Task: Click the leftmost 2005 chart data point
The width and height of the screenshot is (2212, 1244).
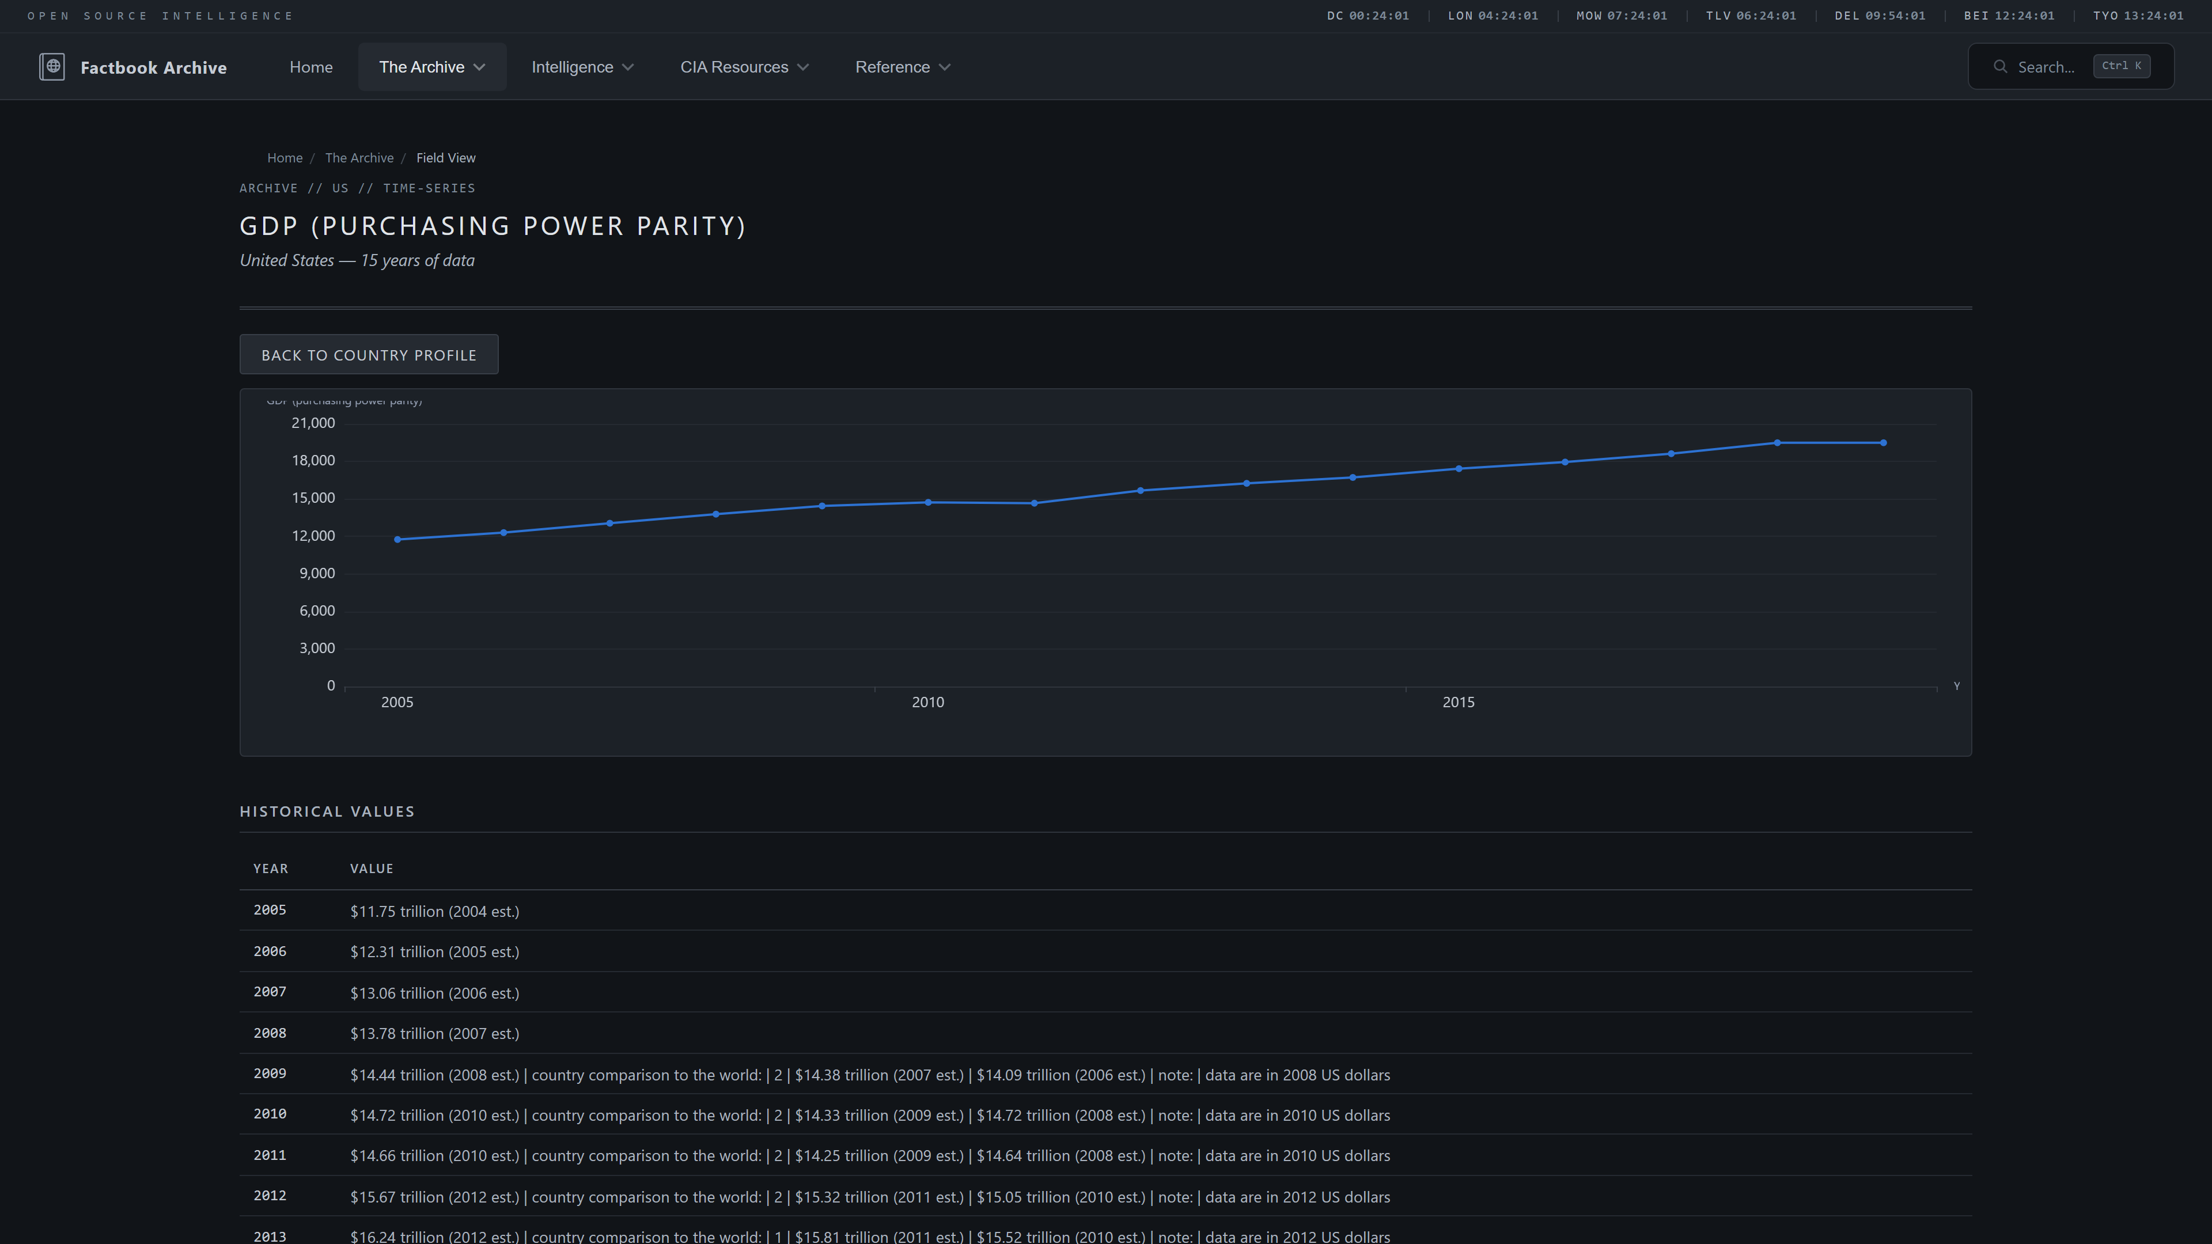Action: 397,539
